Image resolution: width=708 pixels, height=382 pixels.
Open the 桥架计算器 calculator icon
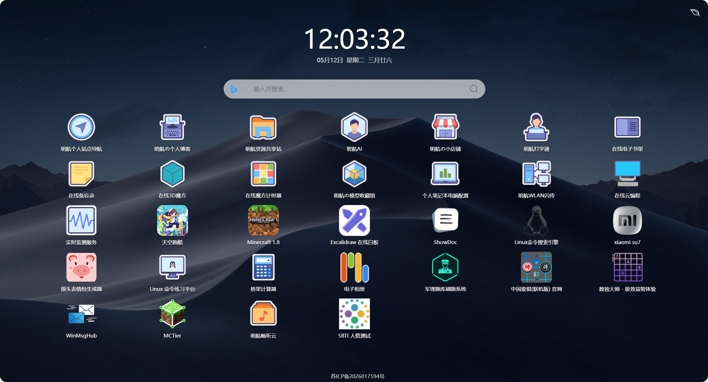coord(263,267)
